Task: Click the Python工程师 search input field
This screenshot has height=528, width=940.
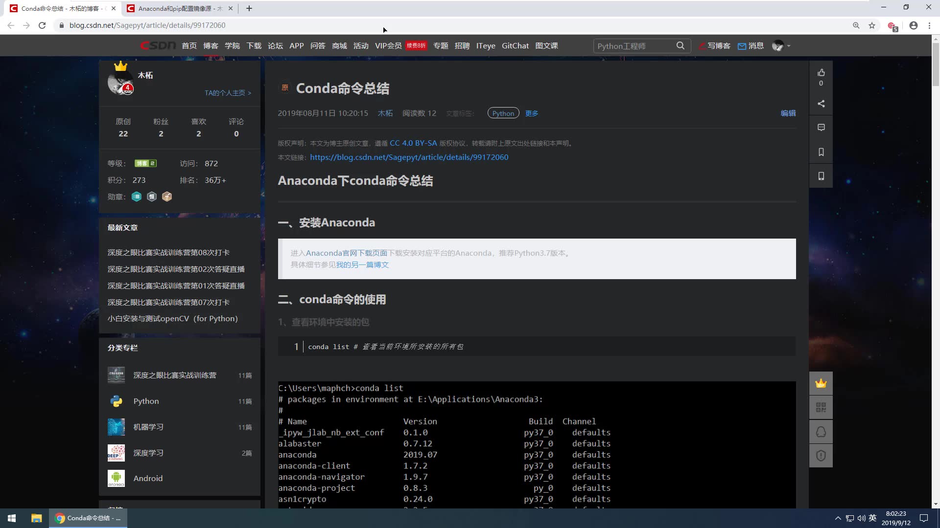Action: (x=632, y=46)
